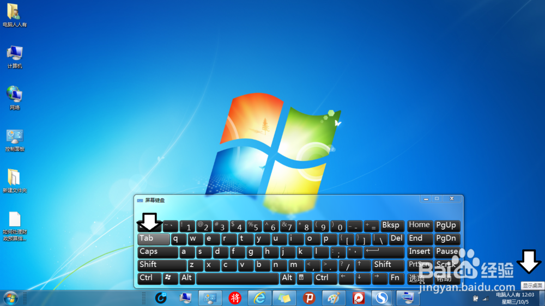Screen dimensions: 545x306
Task: Click the context menu key on keyboard
Action: click(304, 278)
